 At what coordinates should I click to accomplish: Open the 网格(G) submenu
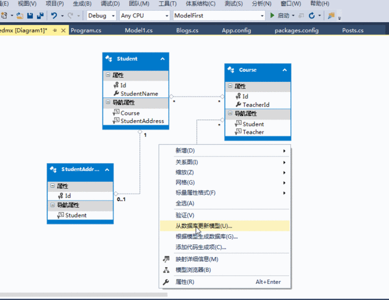[x=225, y=183]
